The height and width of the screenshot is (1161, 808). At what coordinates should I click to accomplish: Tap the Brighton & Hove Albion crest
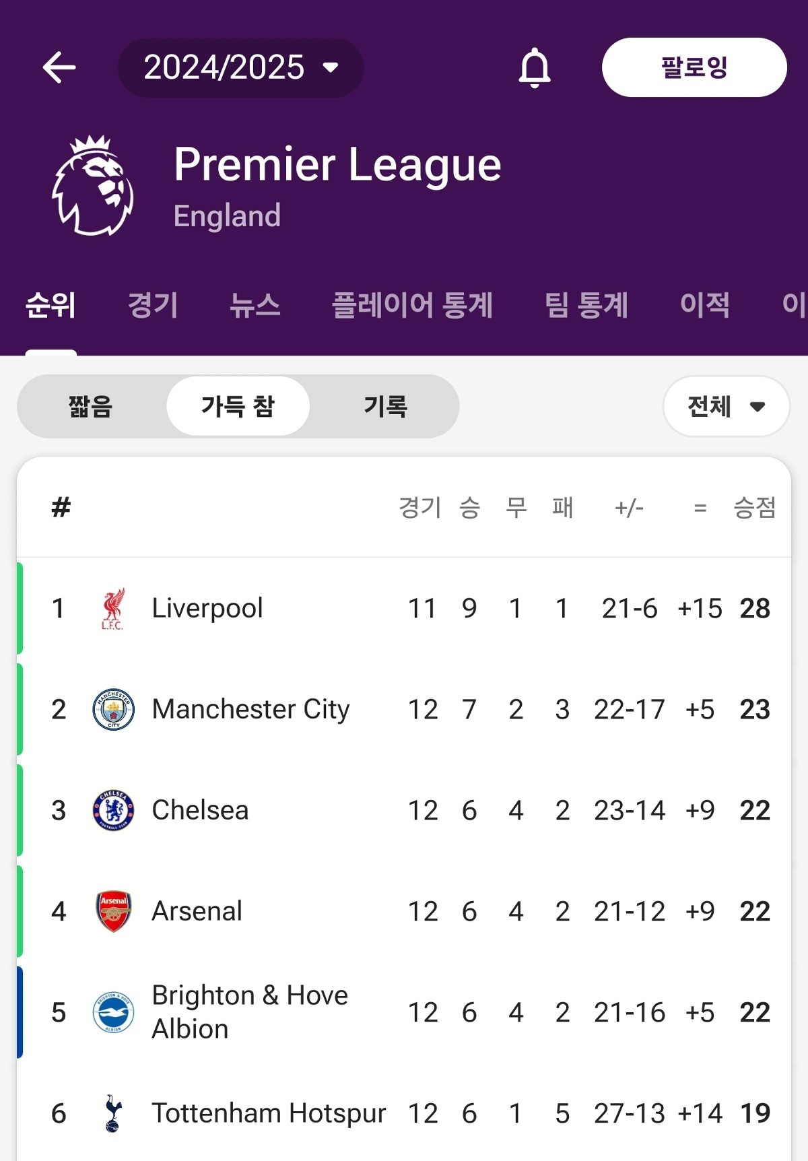pyautogui.click(x=113, y=1012)
